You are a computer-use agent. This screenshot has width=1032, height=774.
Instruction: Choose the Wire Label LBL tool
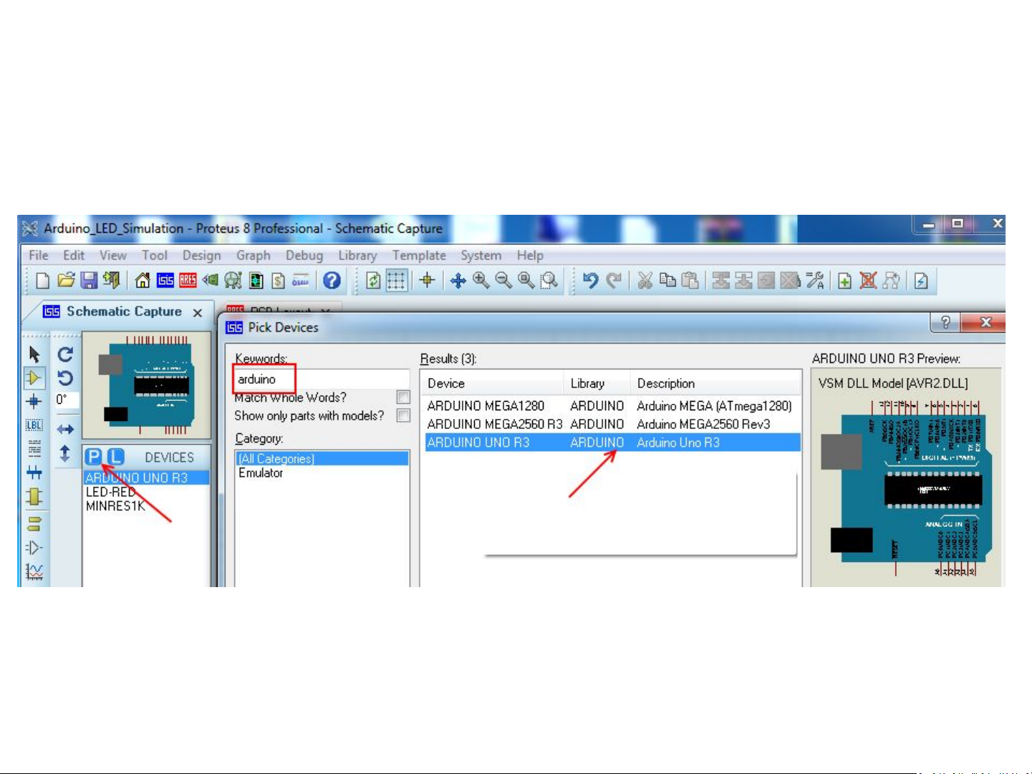click(x=34, y=425)
